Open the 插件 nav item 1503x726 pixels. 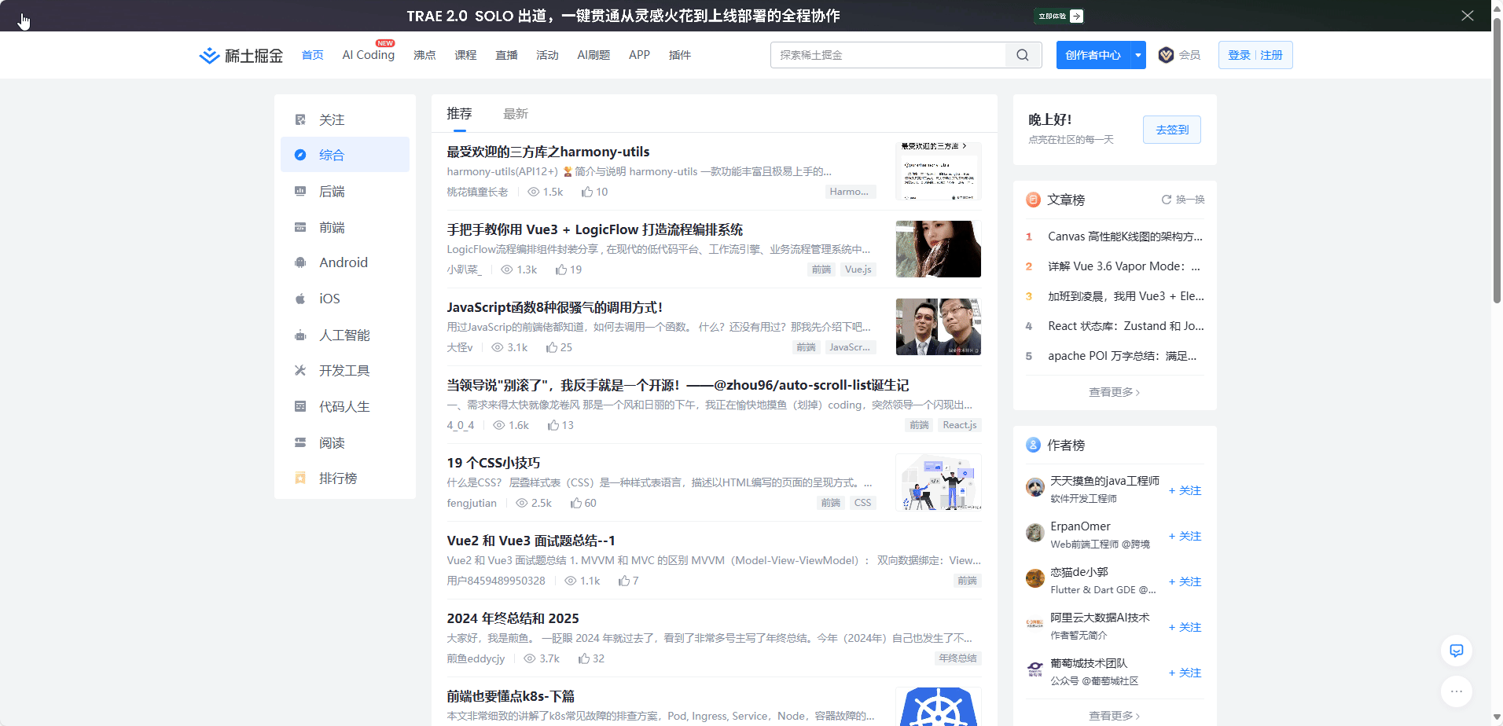point(680,55)
